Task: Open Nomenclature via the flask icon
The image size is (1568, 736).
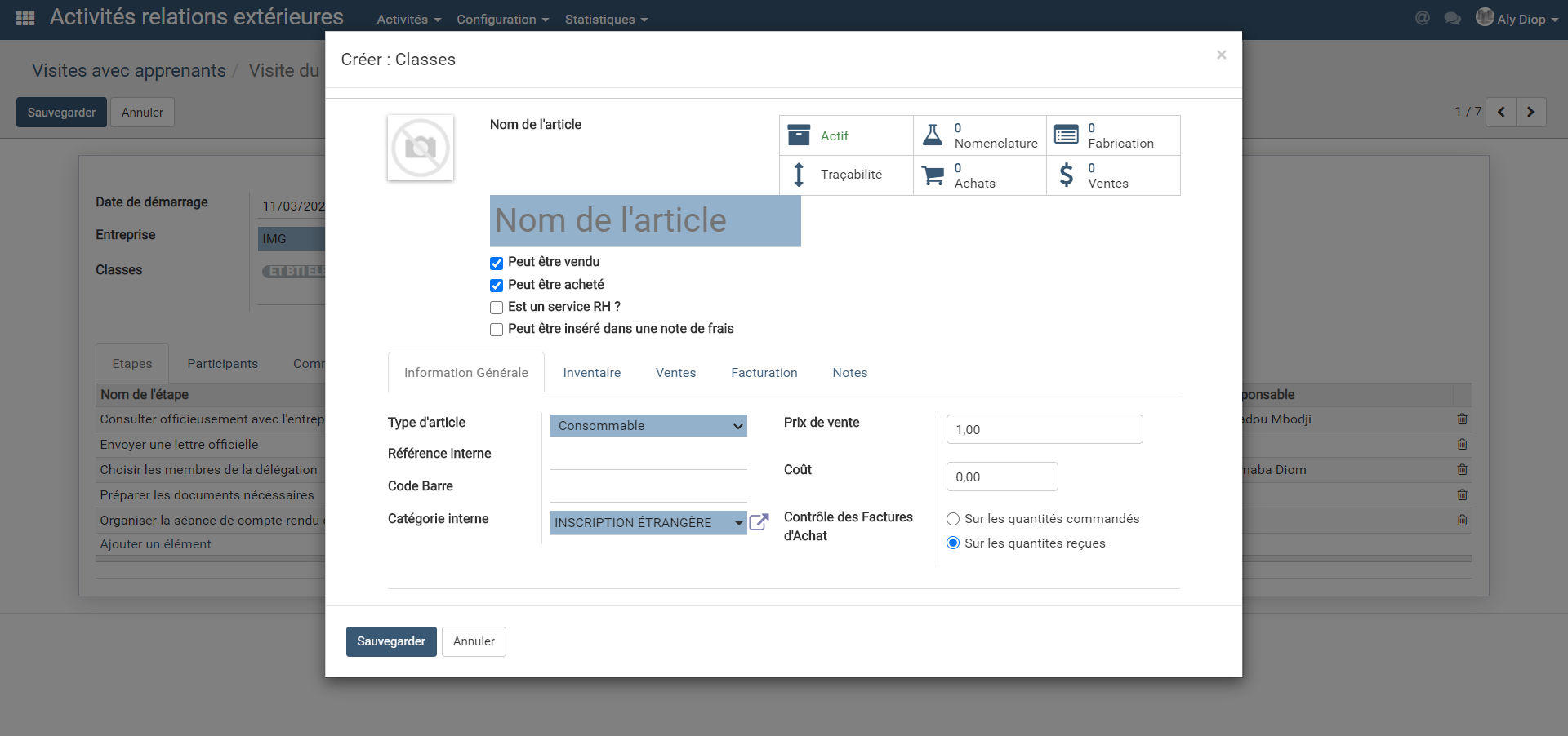Action: pos(932,135)
